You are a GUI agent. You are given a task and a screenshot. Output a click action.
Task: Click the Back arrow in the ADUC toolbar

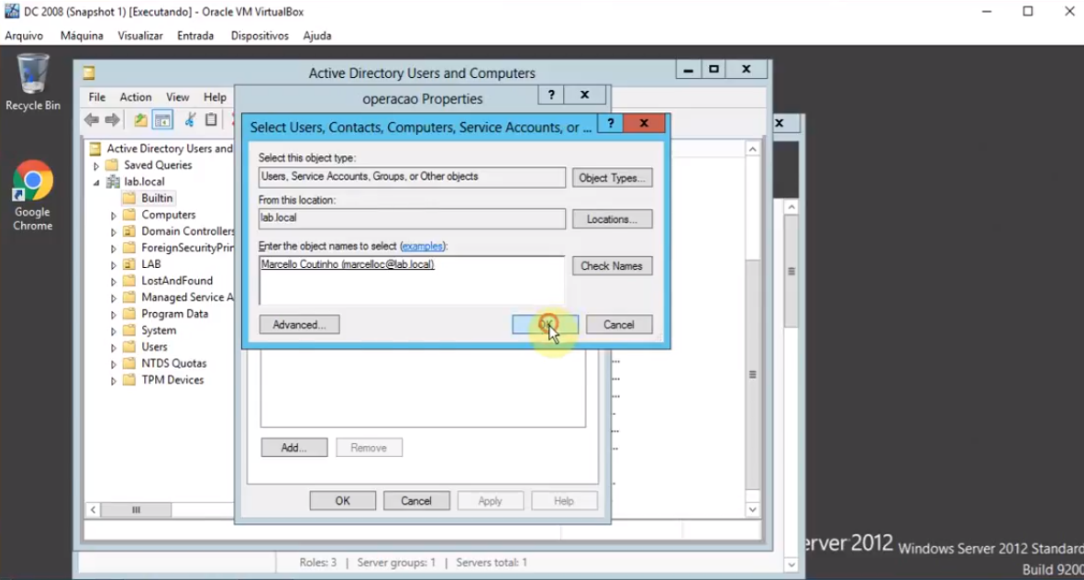pos(92,120)
